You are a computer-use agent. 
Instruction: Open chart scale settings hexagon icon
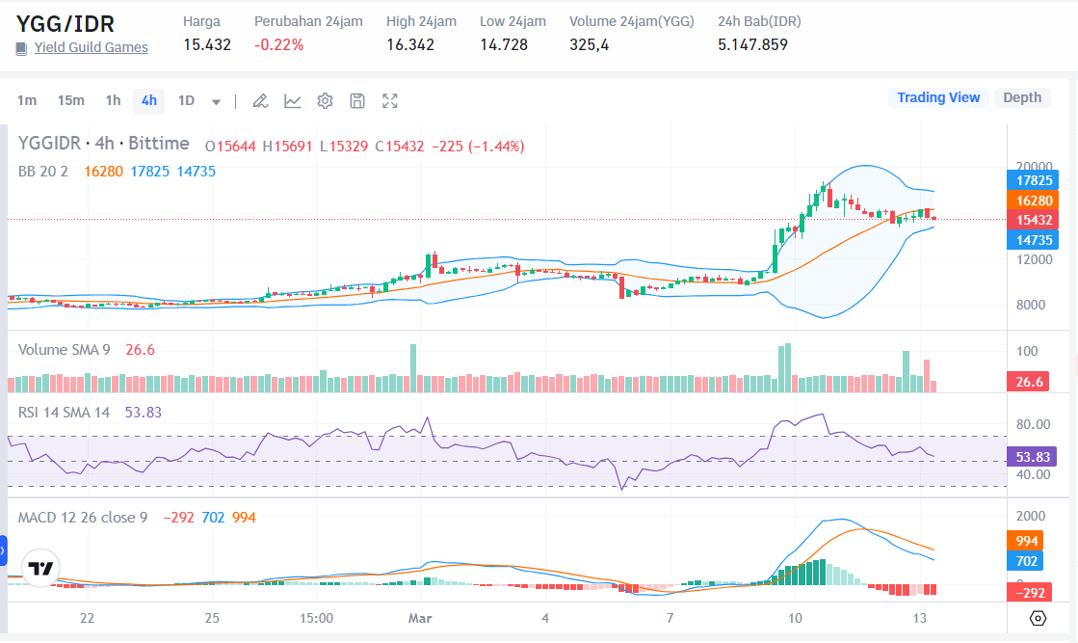pos(1039,618)
